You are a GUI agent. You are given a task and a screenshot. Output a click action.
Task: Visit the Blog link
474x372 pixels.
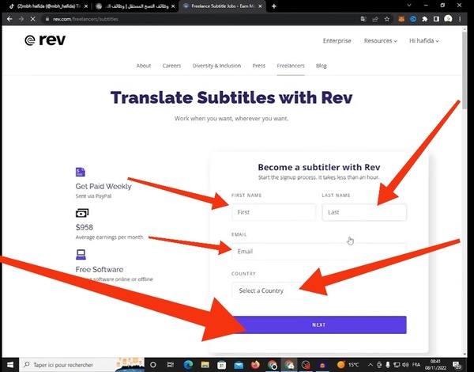tap(322, 66)
